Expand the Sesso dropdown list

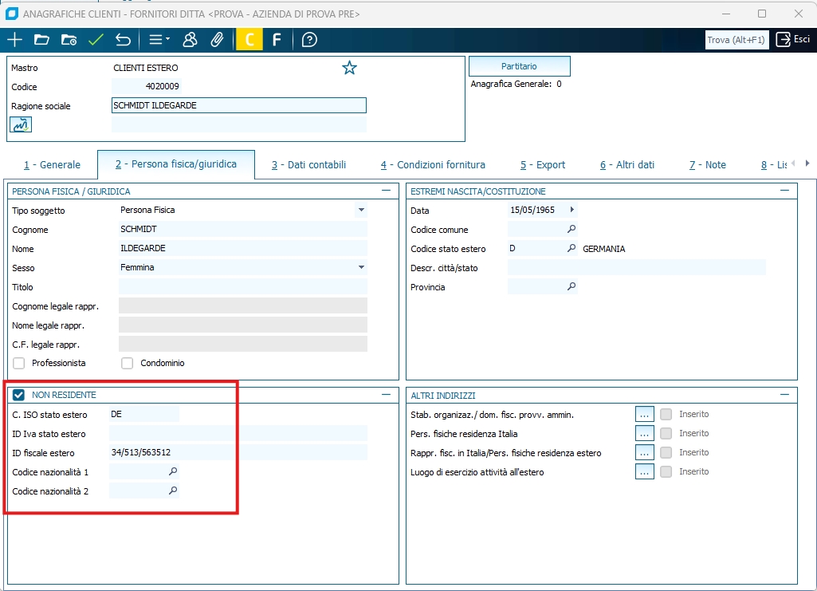click(x=361, y=267)
